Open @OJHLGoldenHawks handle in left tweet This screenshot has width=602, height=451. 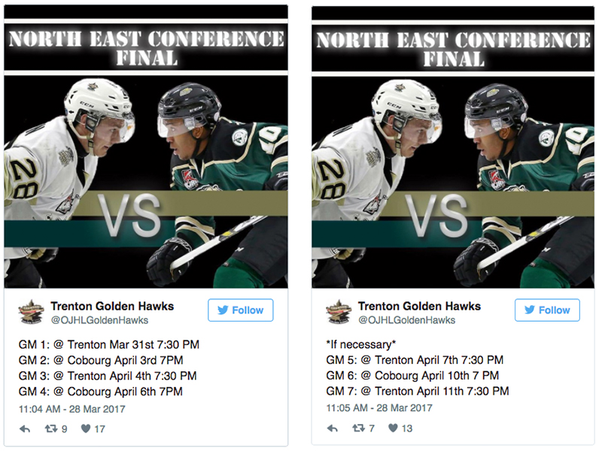tap(99, 320)
